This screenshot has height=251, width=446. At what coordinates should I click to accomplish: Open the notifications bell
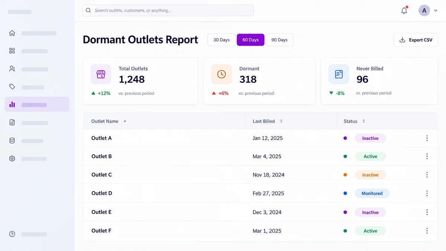pyautogui.click(x=404, y=10)
